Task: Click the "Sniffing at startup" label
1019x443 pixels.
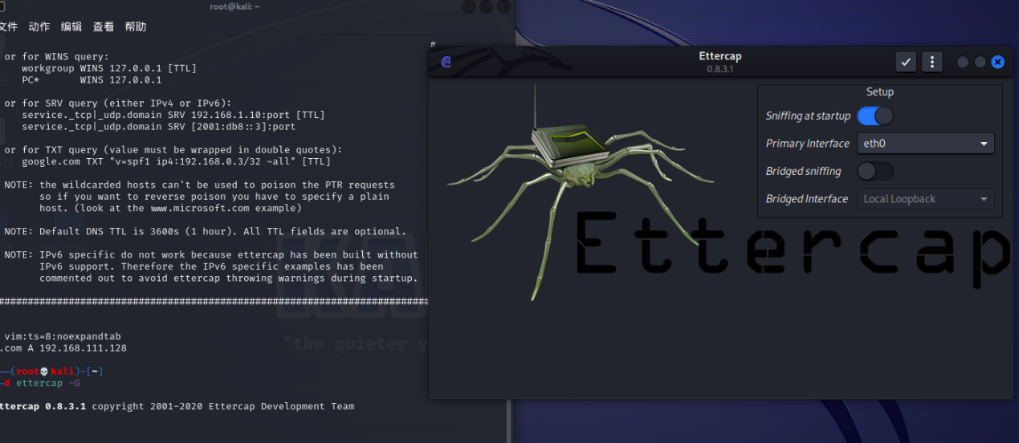Action: 808,116
